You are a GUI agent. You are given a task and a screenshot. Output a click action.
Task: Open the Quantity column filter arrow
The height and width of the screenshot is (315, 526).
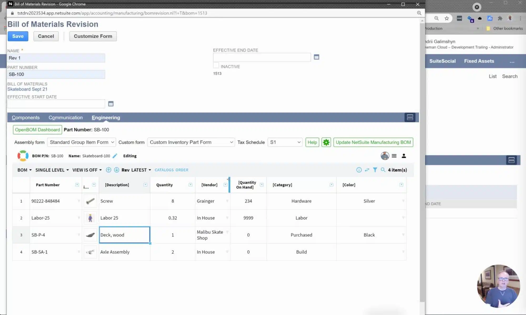click(190, 185)
